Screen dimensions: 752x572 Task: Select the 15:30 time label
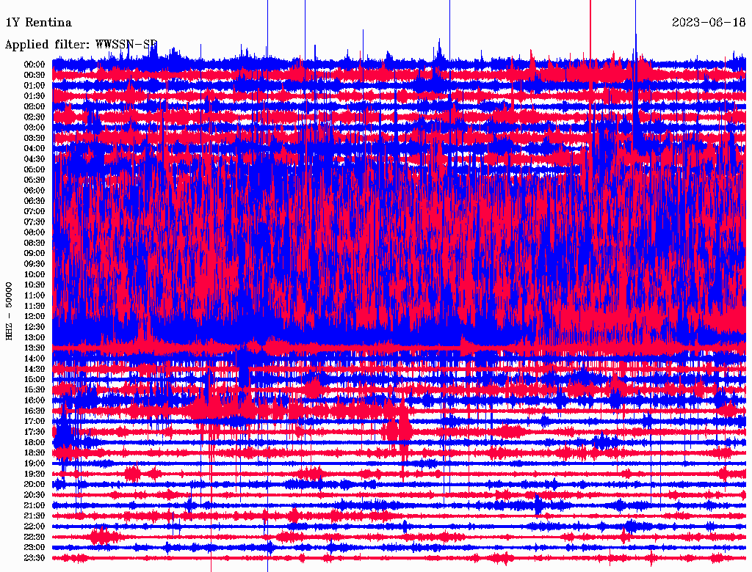point(35,390)
